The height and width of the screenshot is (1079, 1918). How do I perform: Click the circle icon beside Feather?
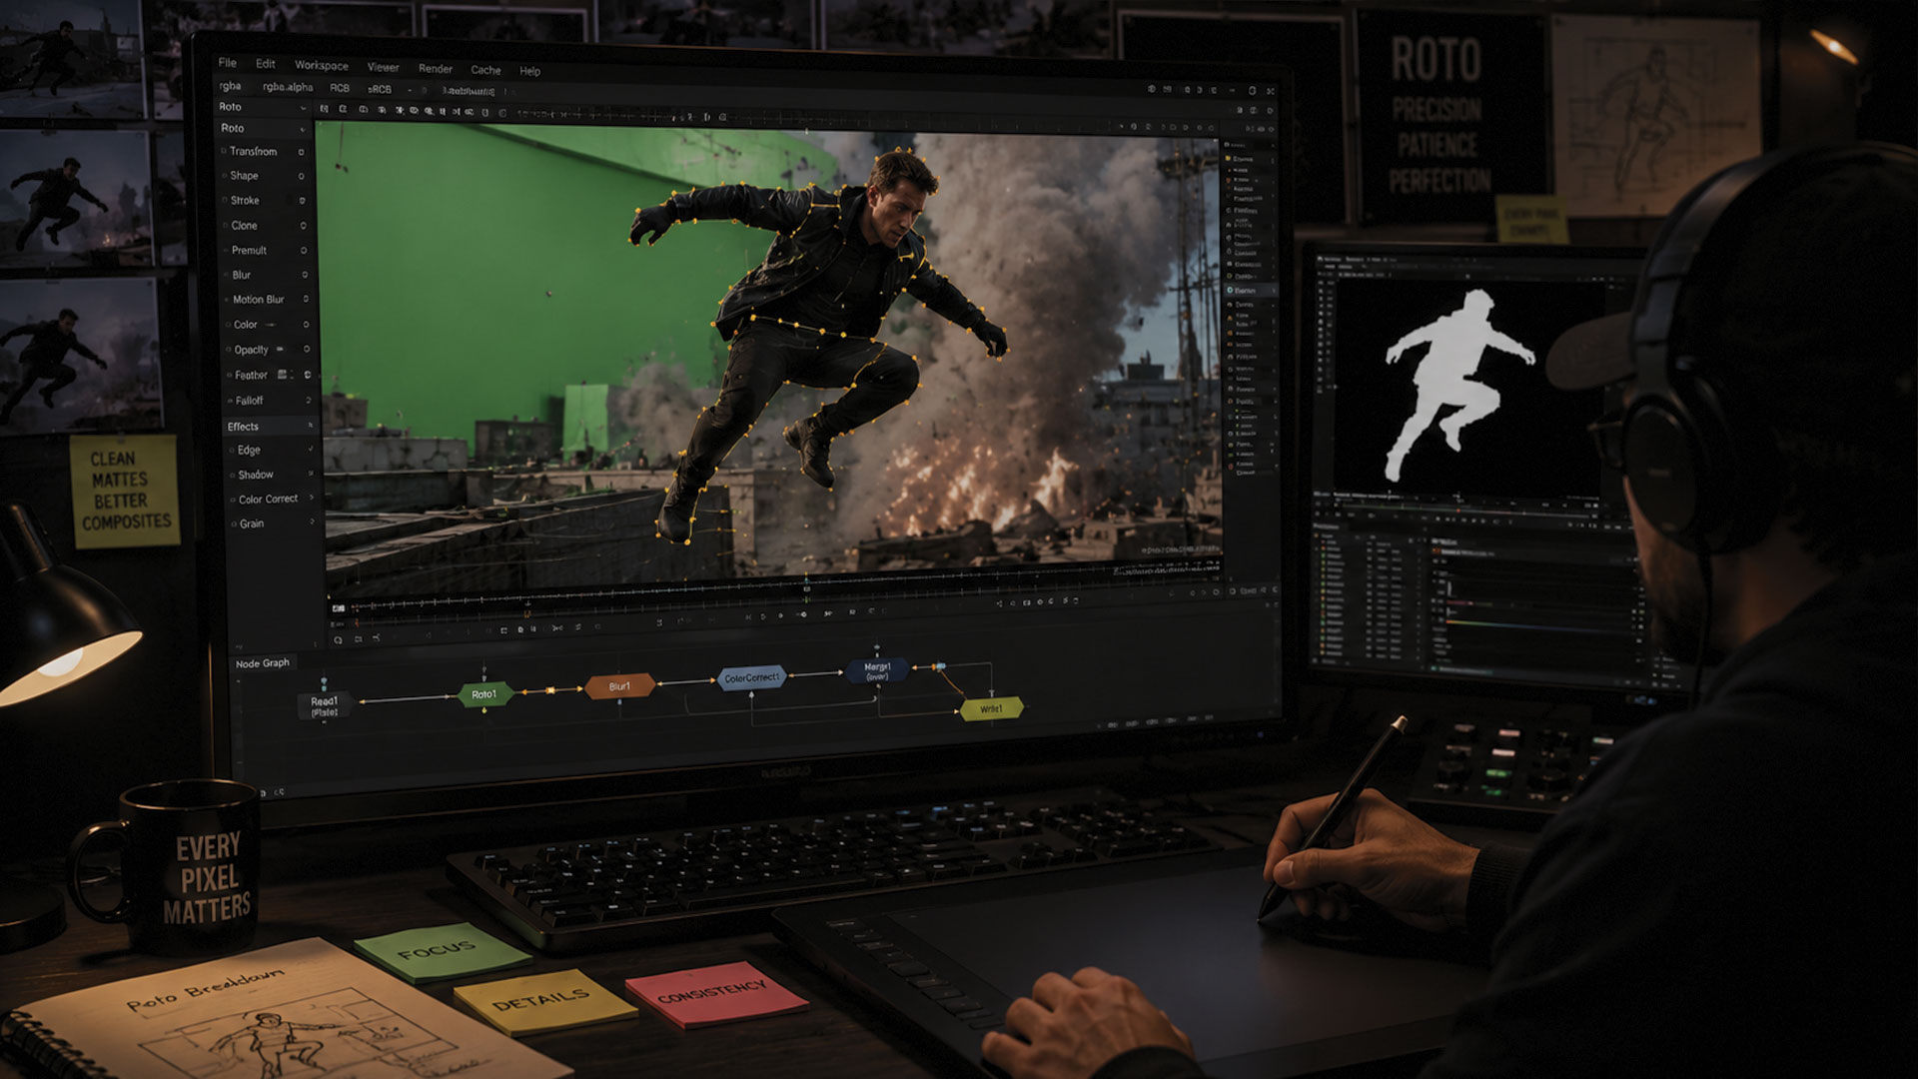pos(307,375)
